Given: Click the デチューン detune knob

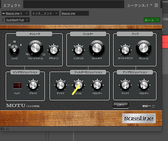Looking at the screenshot, I should coord(54,50).
